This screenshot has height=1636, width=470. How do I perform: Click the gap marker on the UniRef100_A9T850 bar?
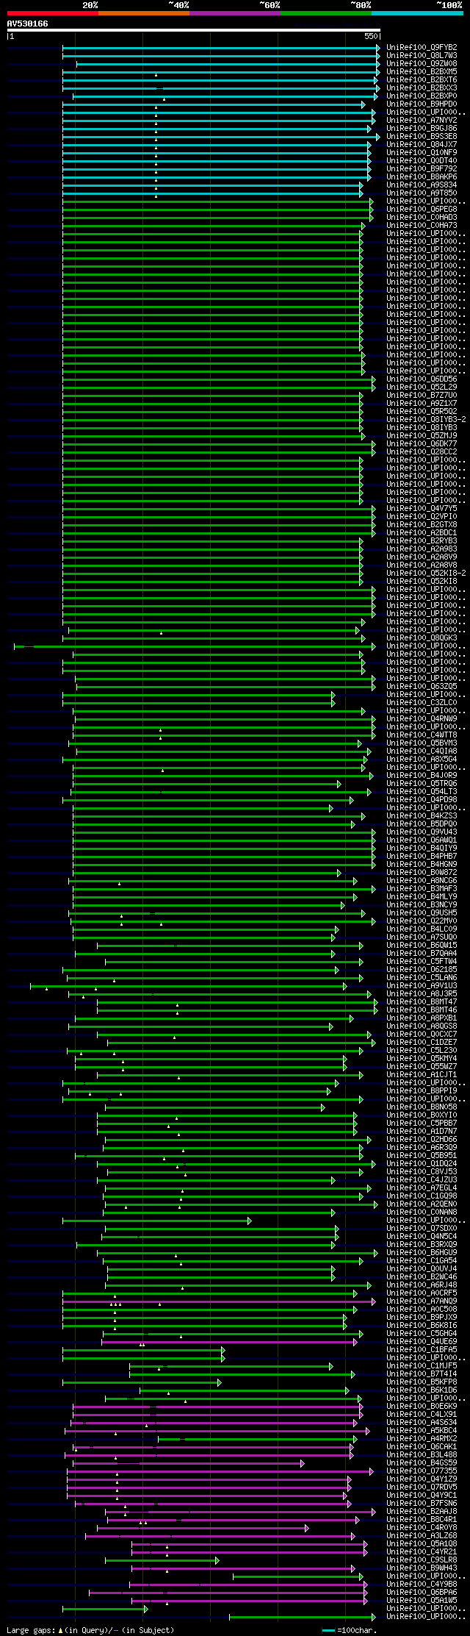click(156, 196)
